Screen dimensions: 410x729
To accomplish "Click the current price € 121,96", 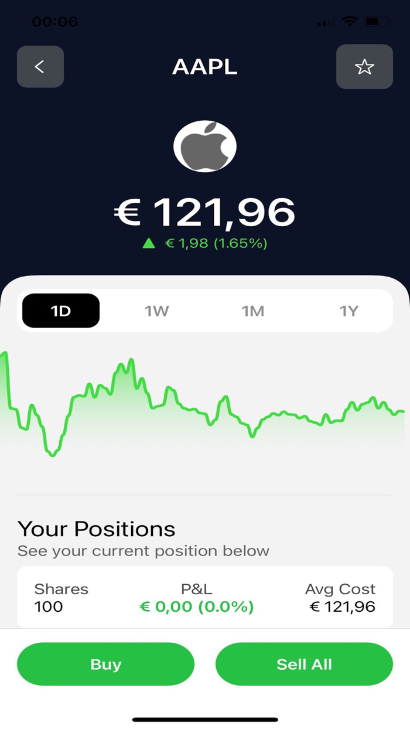I will tap(204, 213).
